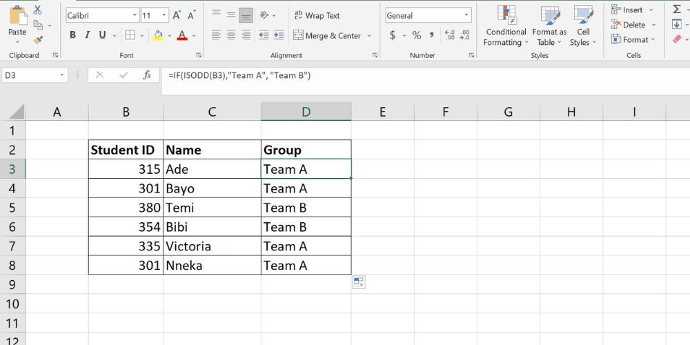The height and width of the screenshot is (345, 690).
Task: Click the Insert Function fx icon
Action: click(x=146, y=75)
